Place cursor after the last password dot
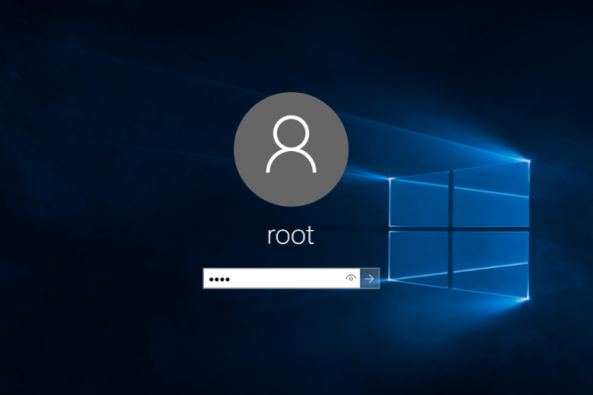Screen dimensions: 593x395 click(232, 279)
